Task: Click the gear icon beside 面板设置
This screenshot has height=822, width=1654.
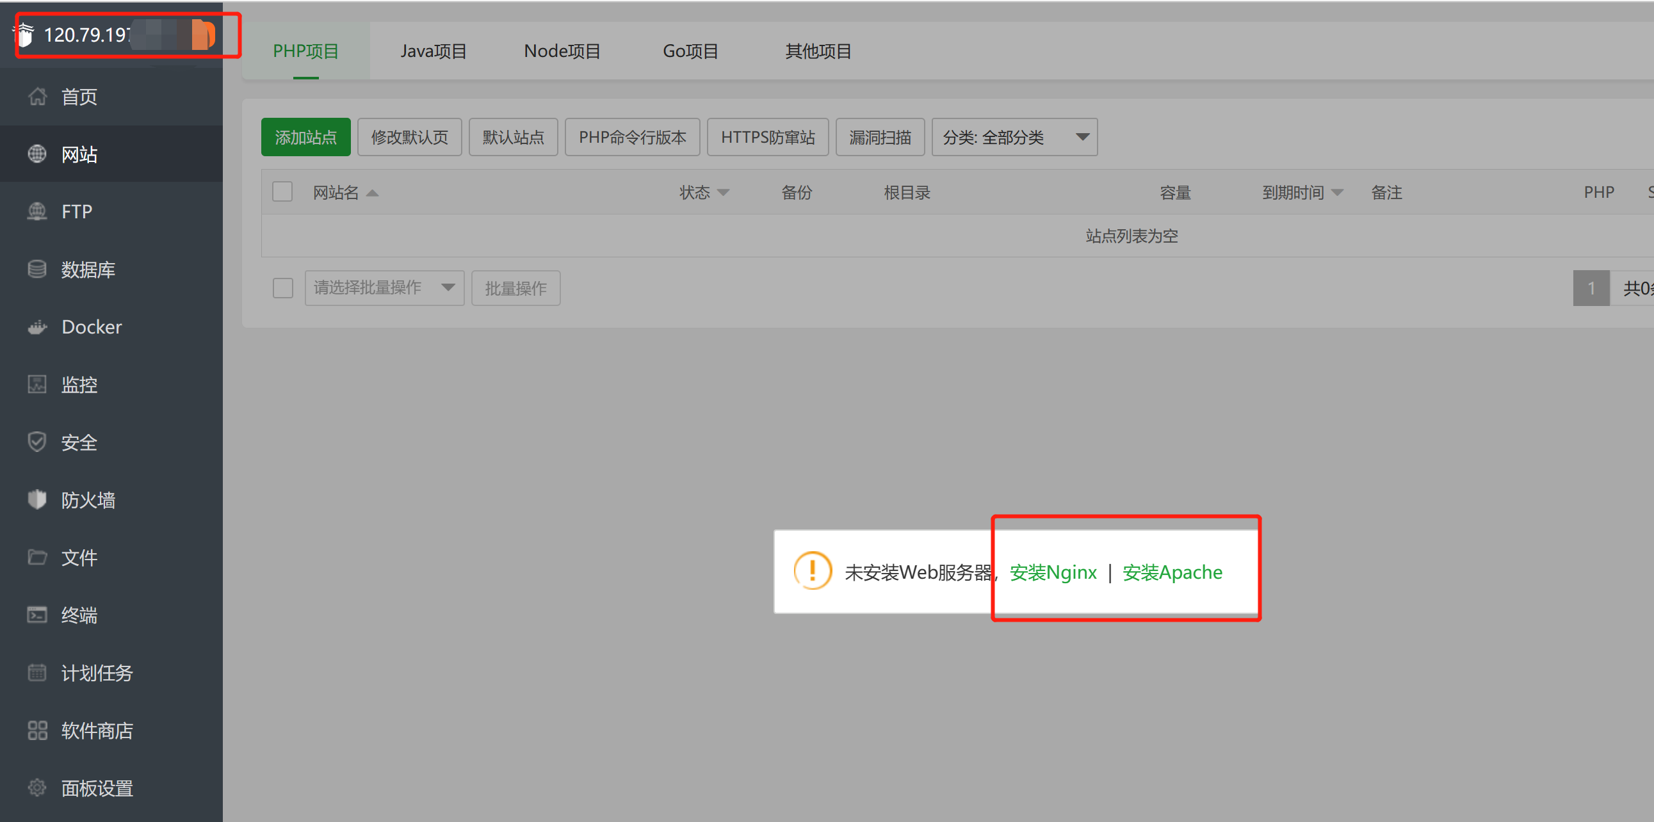Action: click(37, 787)
